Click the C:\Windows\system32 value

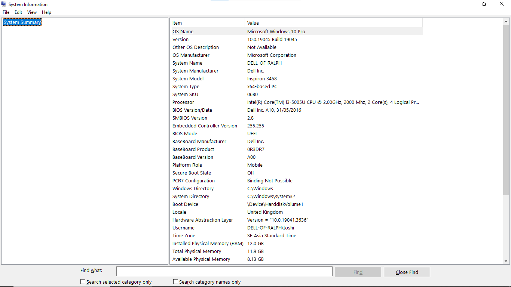[271, 197]
